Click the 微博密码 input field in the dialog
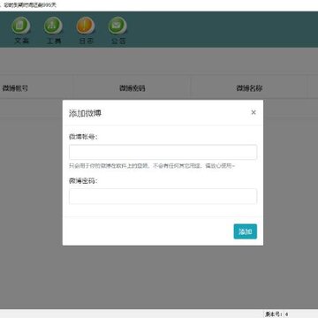 [163, 196]
